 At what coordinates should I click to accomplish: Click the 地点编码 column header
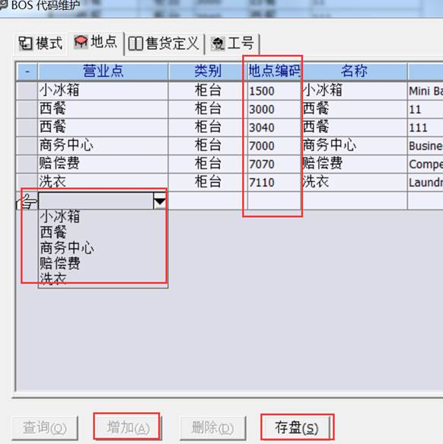273,71
